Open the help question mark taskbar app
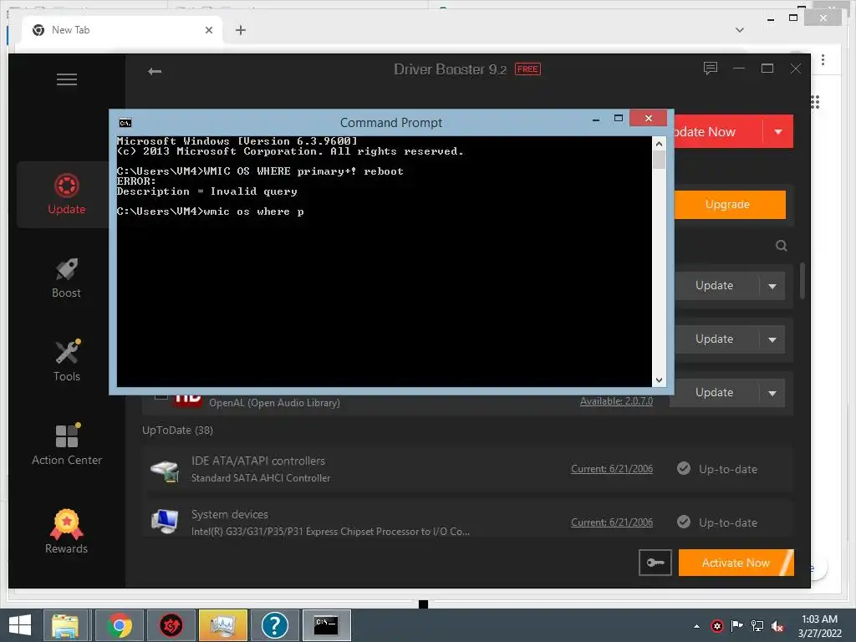 [274, 625]
